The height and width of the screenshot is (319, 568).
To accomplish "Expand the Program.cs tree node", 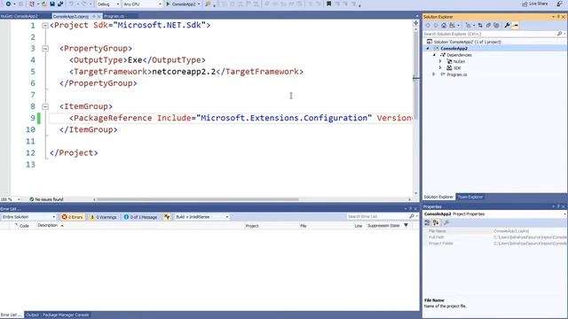I will [434, 74].
